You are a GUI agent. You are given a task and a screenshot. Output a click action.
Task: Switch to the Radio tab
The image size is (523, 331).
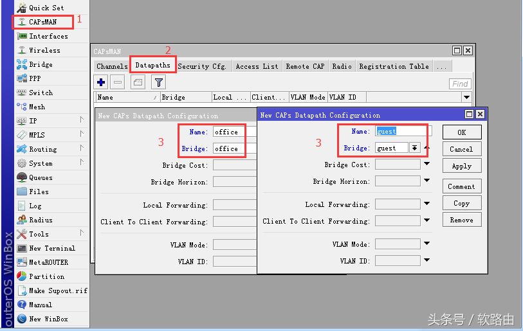coord(342,66)
